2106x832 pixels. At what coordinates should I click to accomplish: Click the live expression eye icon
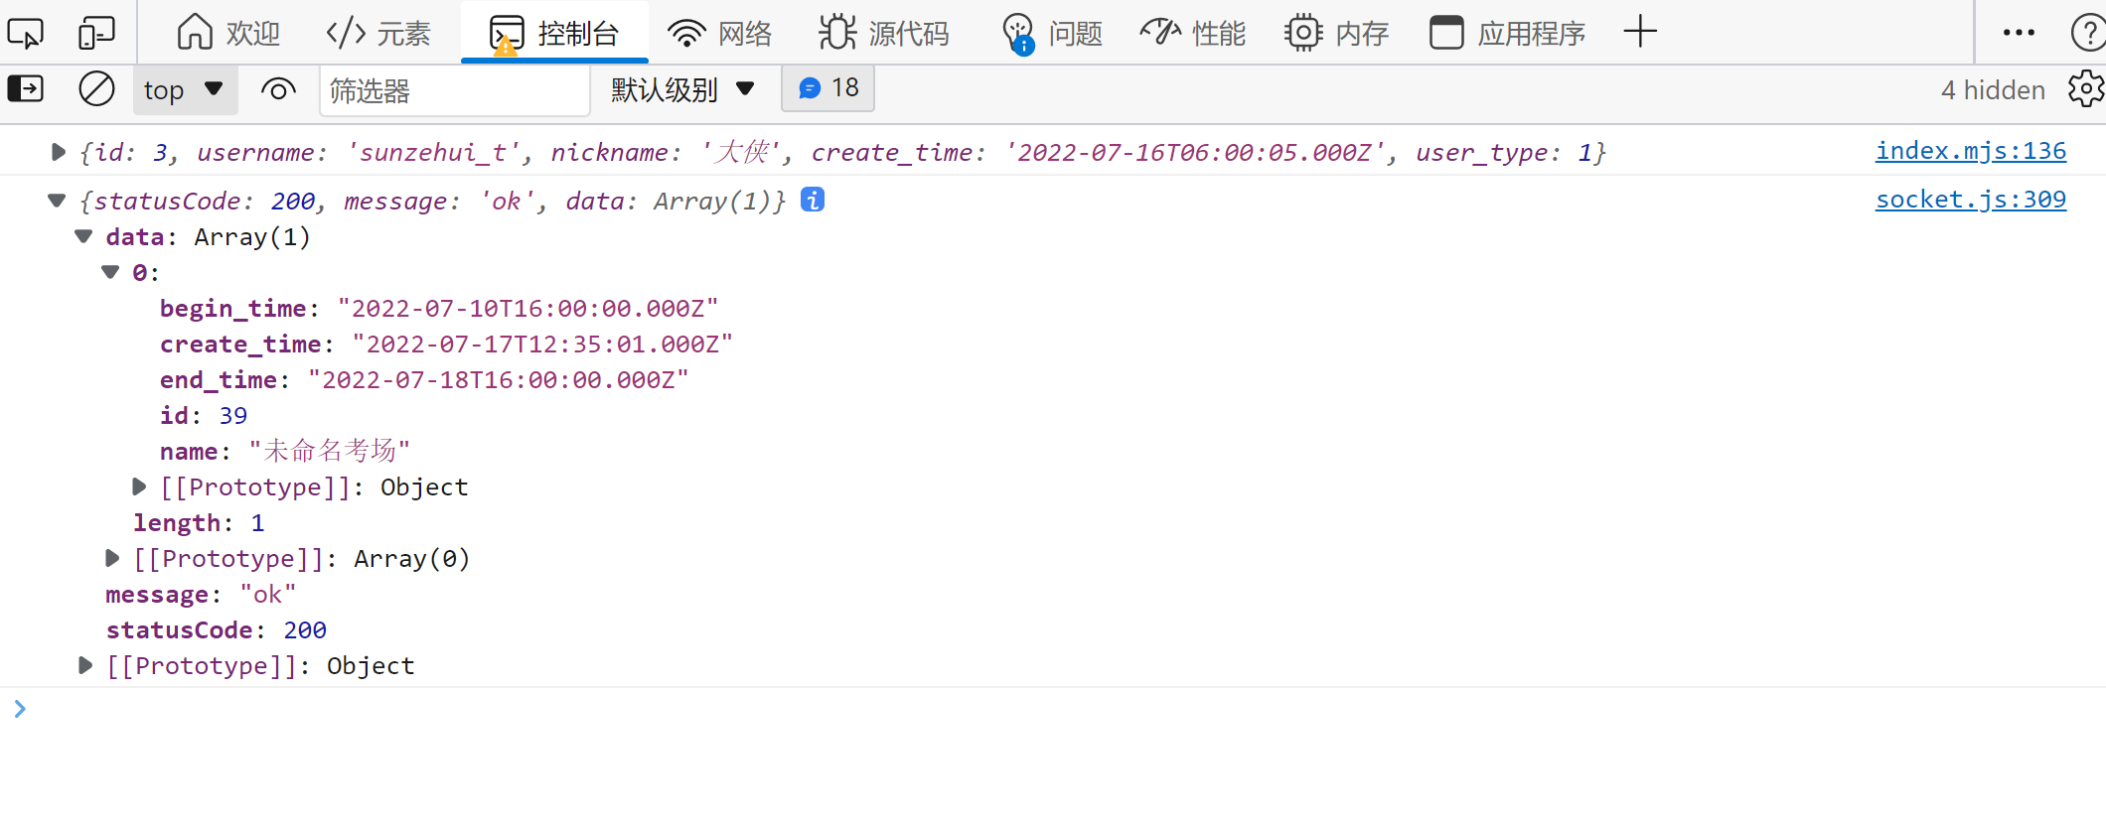[278, 90]
